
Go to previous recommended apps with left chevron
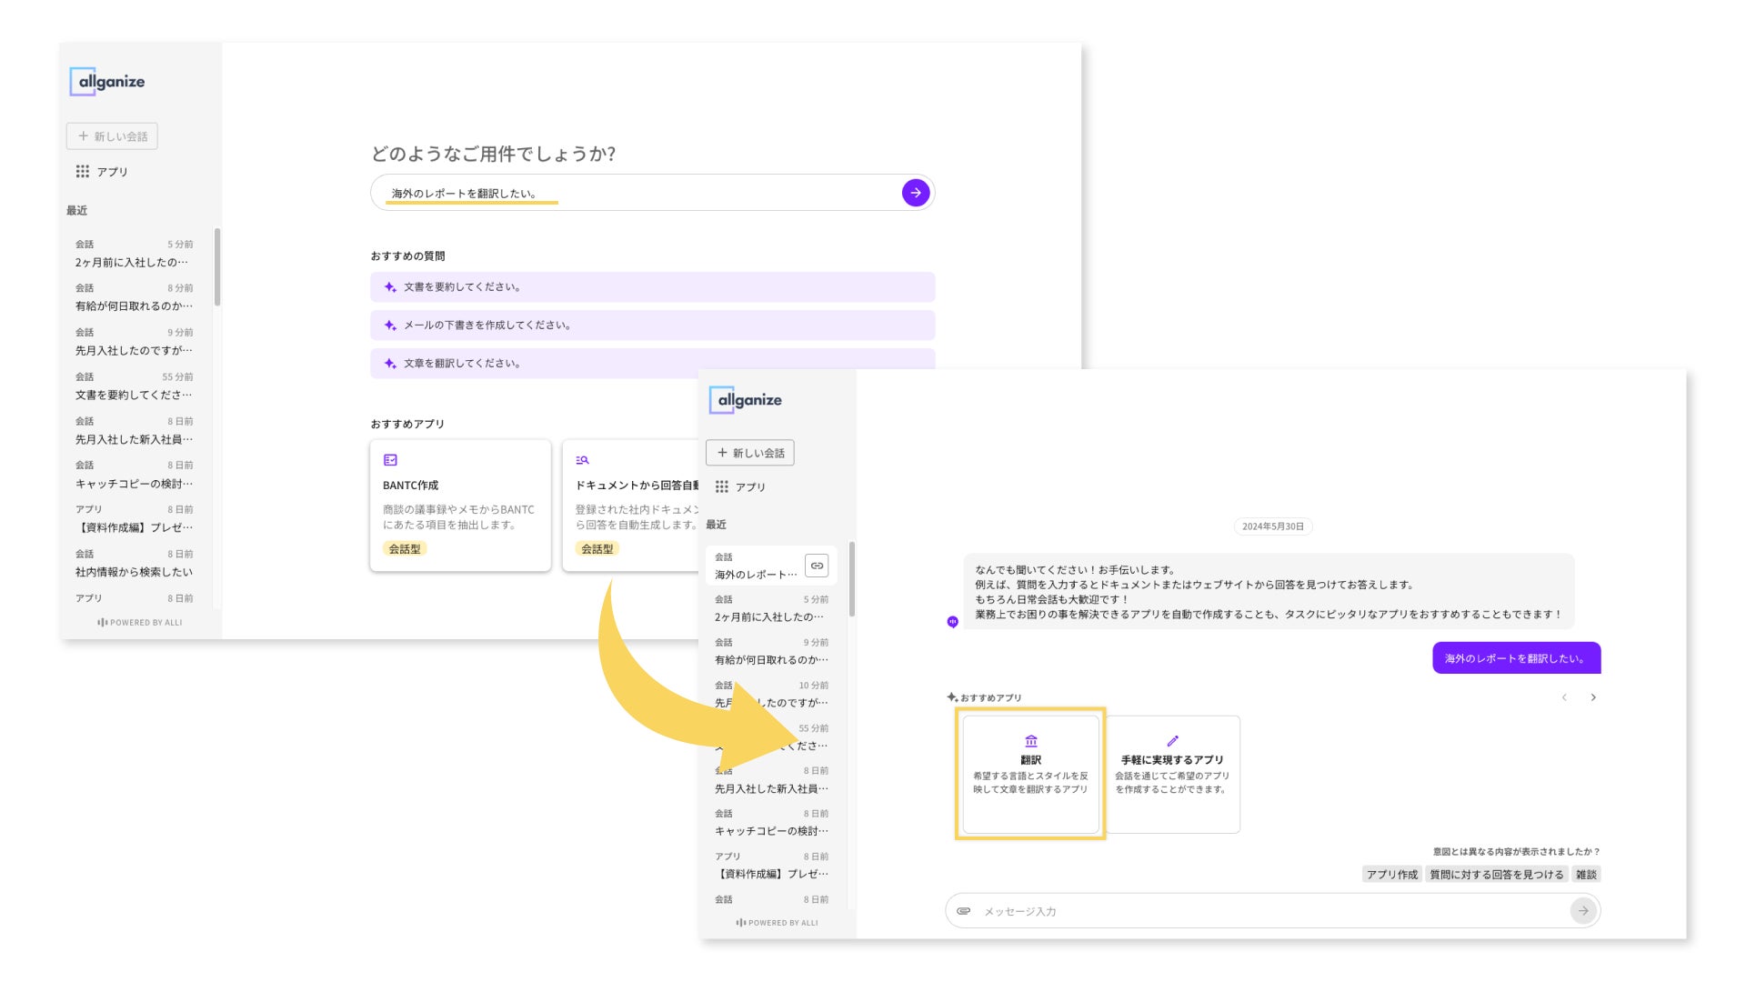point(1564,697)
